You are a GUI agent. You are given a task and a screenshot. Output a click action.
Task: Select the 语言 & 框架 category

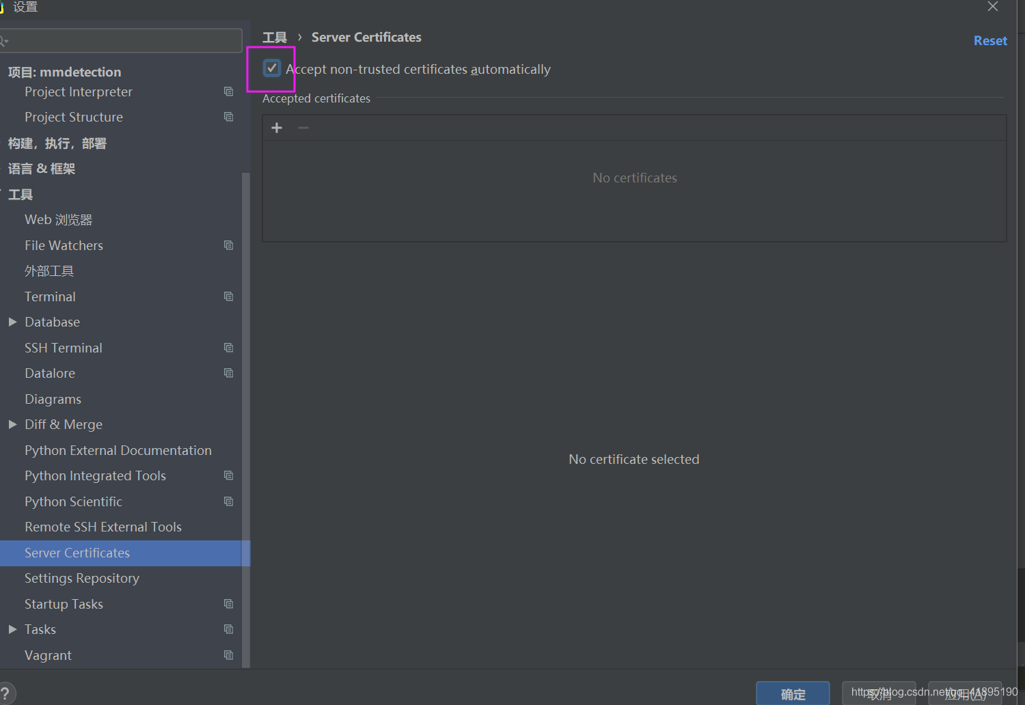42,169
